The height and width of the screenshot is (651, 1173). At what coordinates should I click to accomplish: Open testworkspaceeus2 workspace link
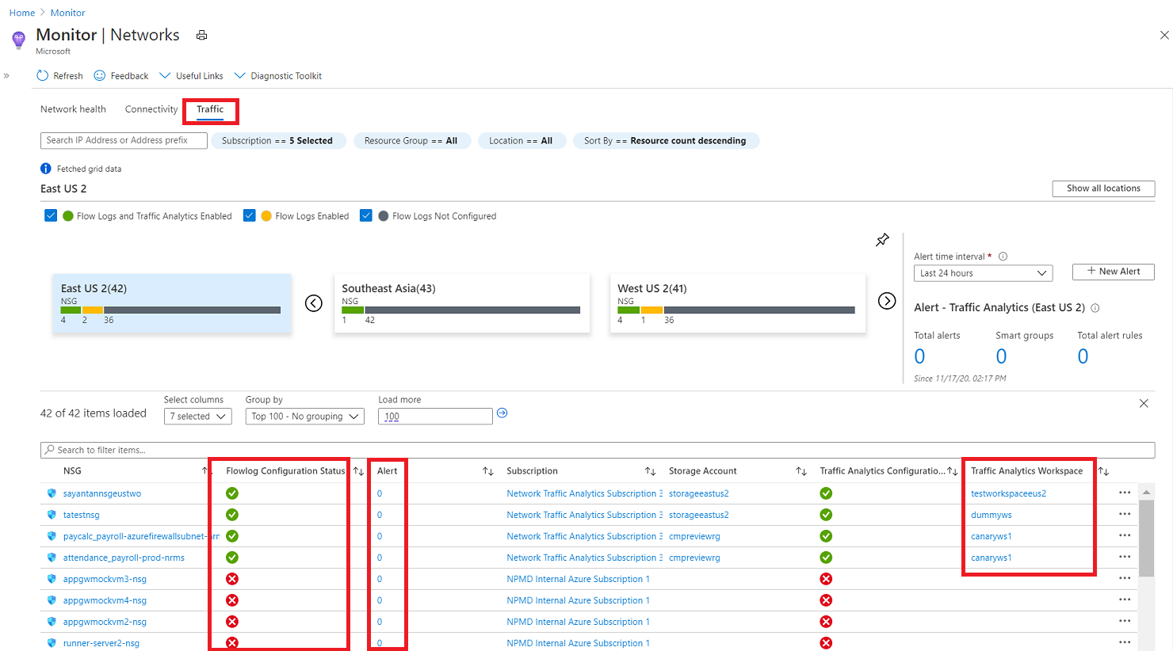[x=1008, y=493]
